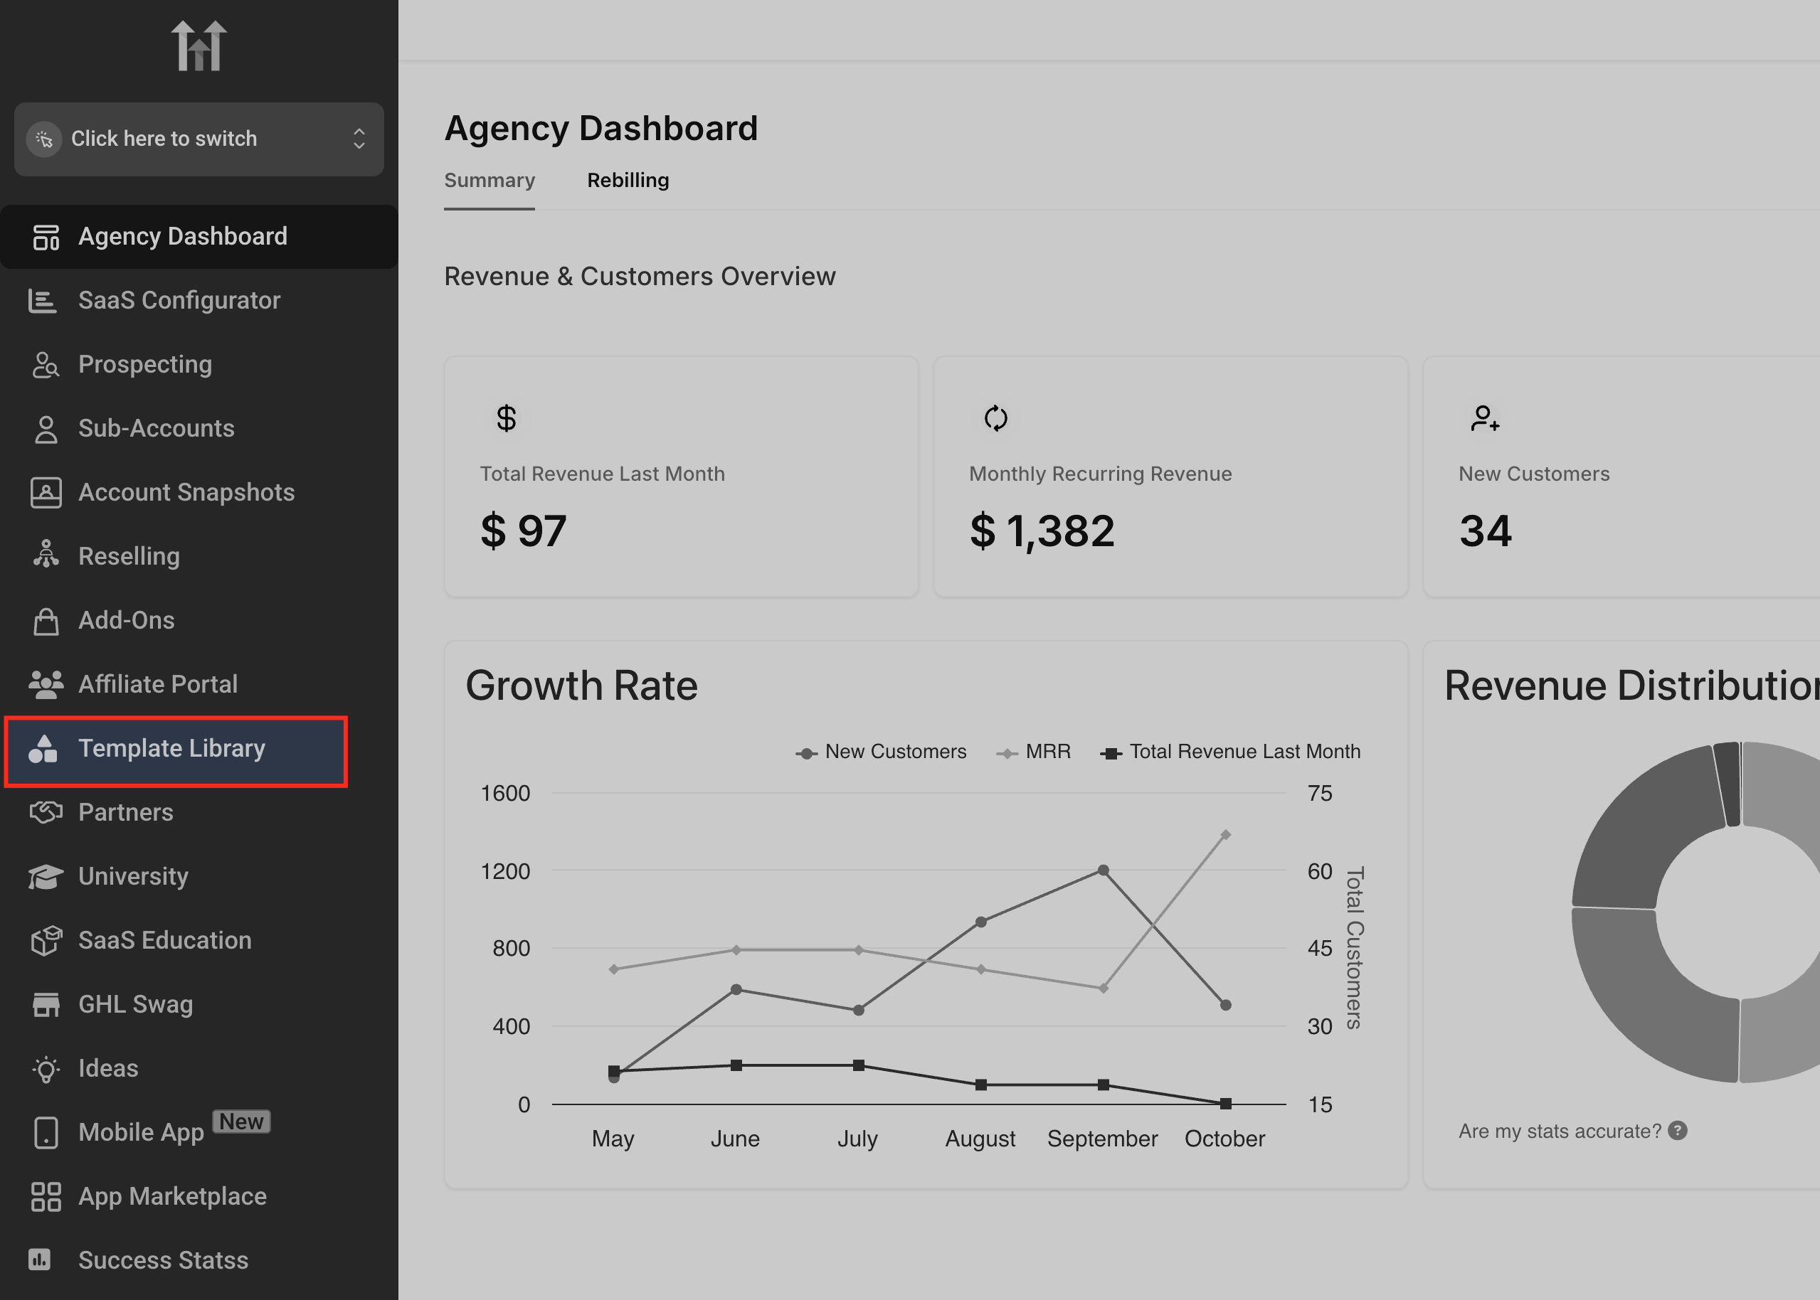Click the Are my stats accurate link

click(1559, 1131)
